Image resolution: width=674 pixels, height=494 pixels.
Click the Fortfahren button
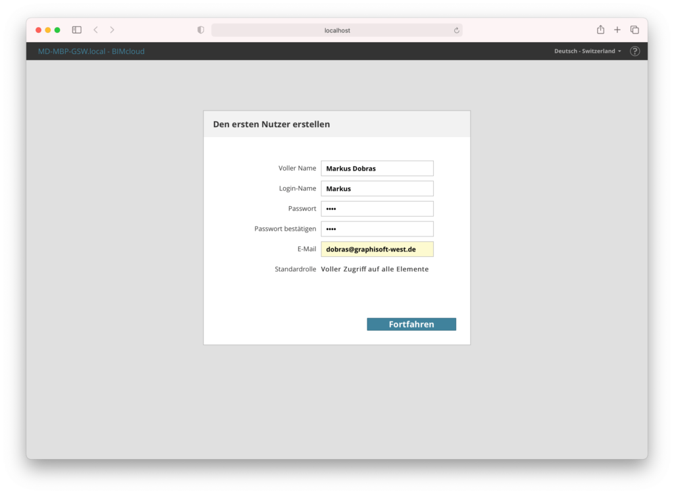[x=411, y=323]
